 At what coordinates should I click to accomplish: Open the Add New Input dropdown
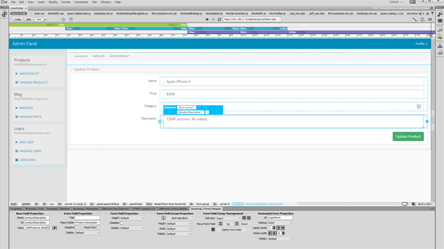coord(229,218)
